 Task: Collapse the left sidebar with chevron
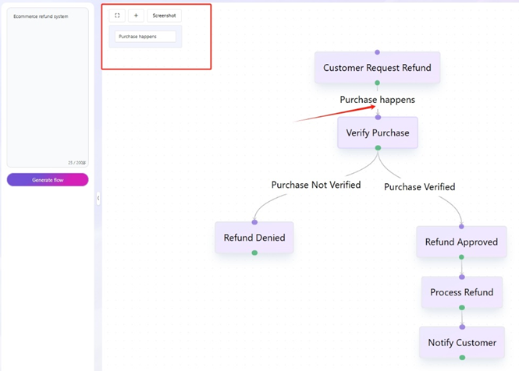coord(98,198)
